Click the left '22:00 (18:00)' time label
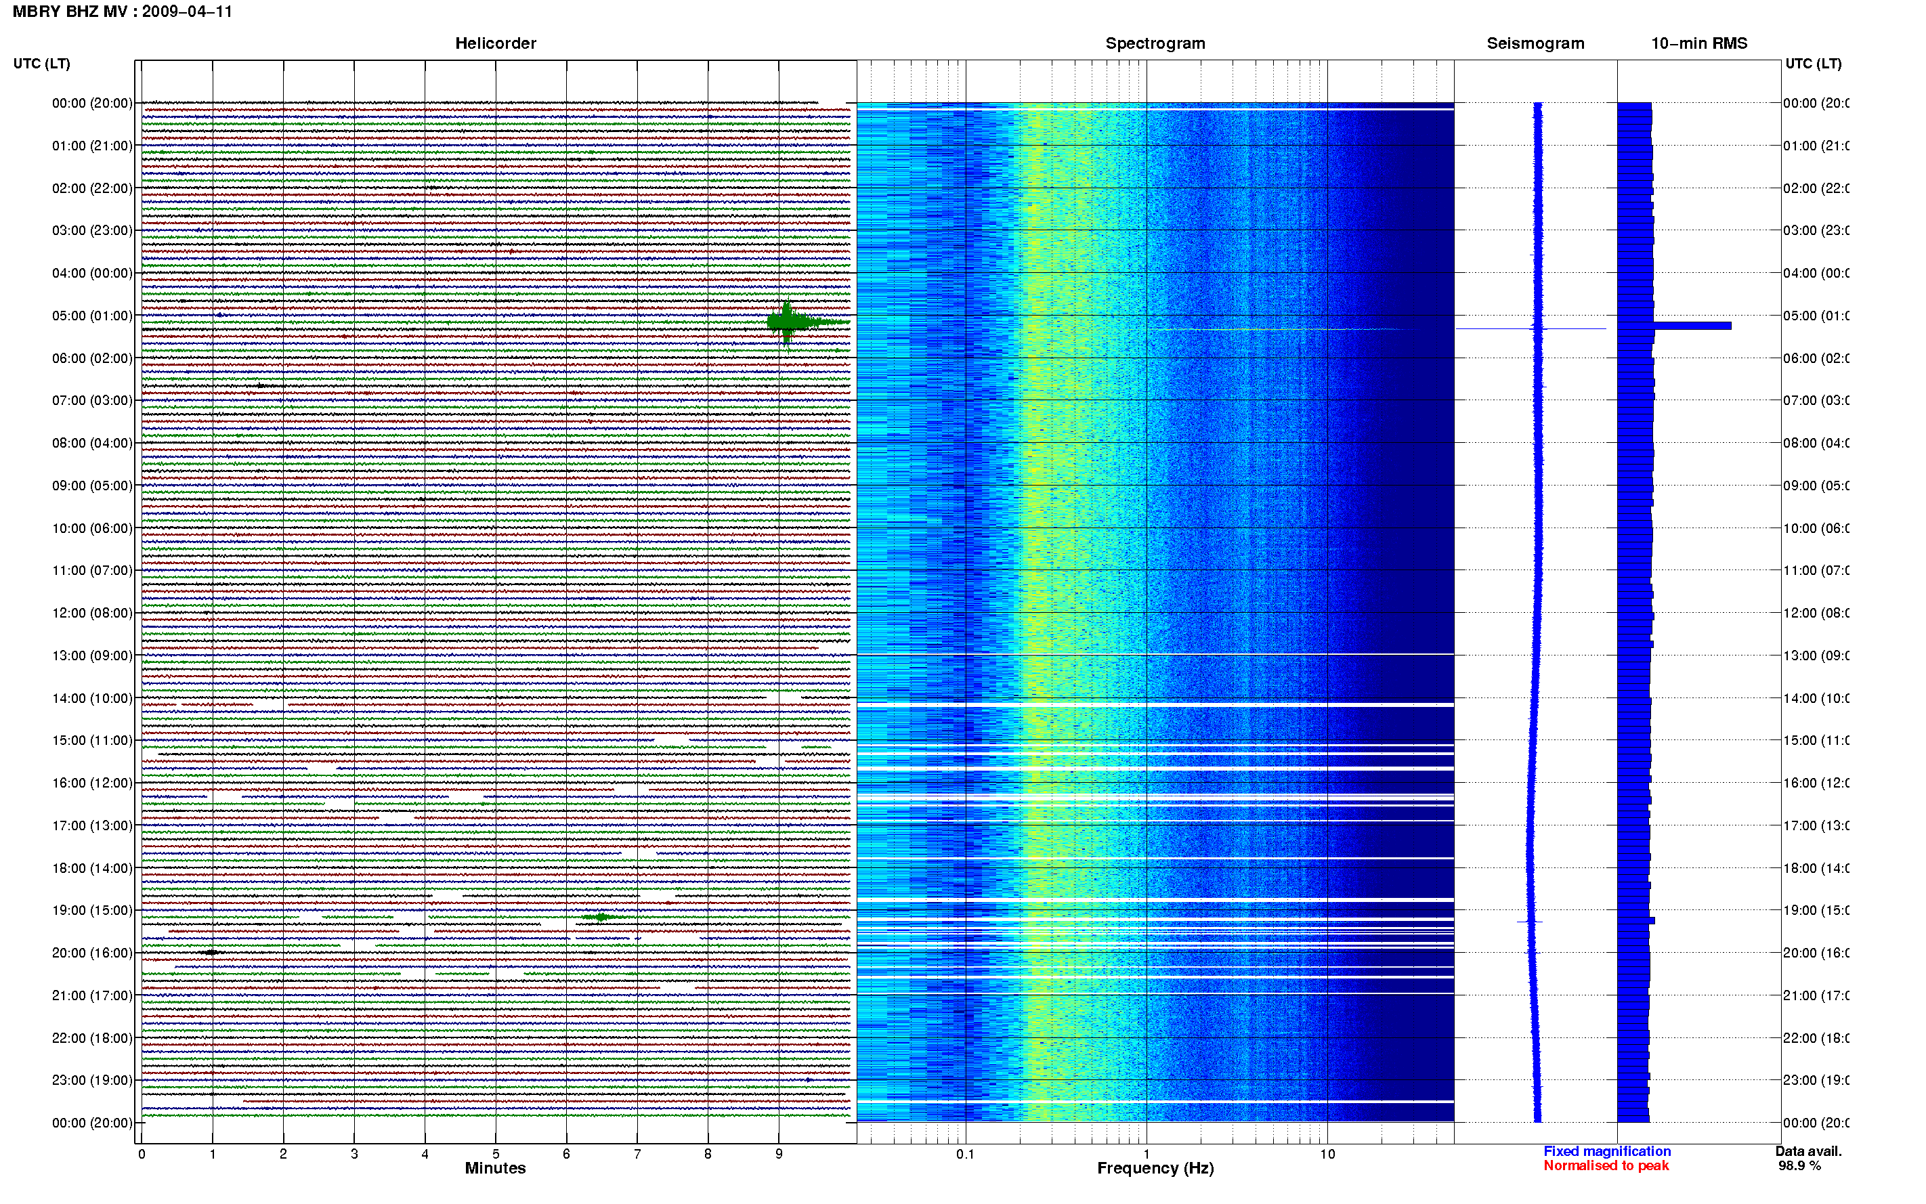 [92, 1037]
